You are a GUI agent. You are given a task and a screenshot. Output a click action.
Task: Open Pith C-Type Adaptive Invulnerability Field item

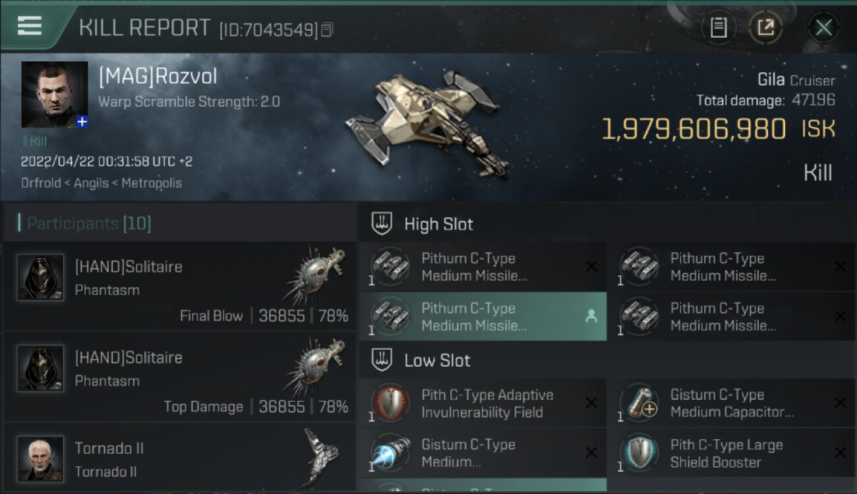(x=483, y=403)
